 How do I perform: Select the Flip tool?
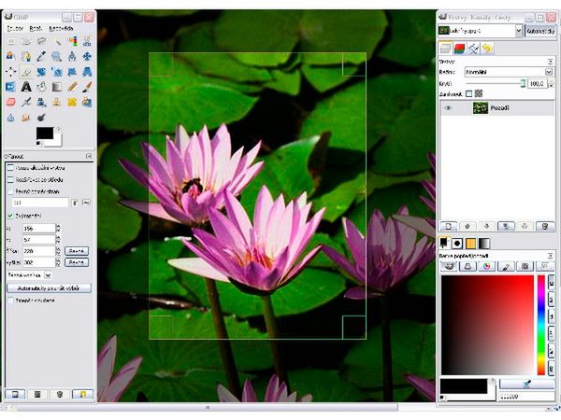coord(10,87)
